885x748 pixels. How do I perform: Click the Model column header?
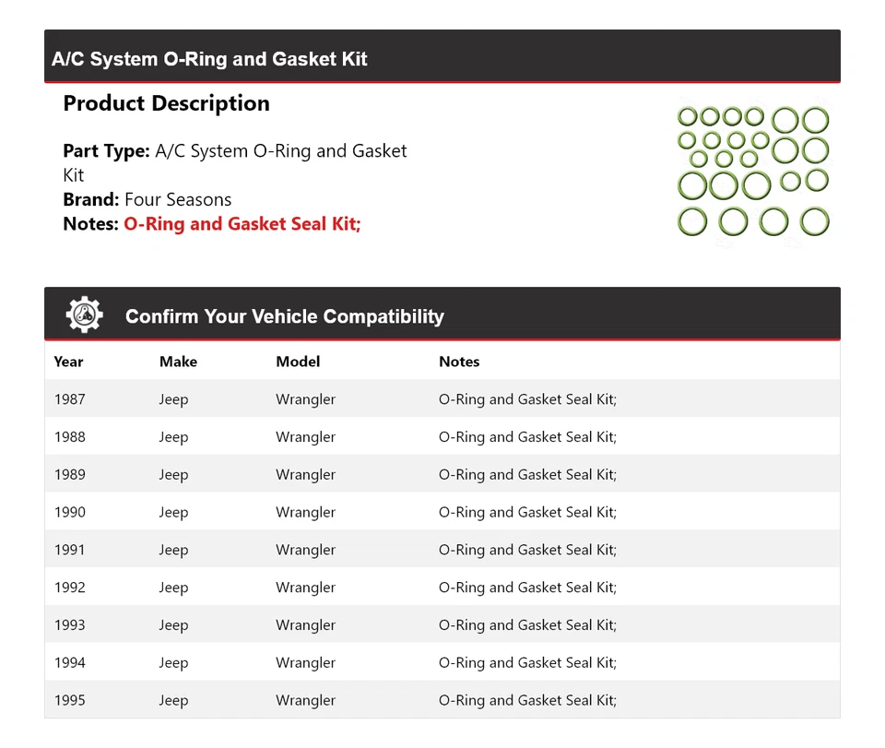pos(298,362)
